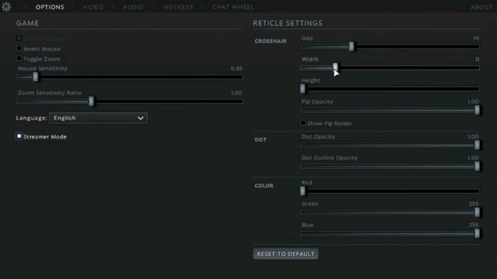Switch to the Video tab
This screenshot has height=279, width=497.
[93, 7]
